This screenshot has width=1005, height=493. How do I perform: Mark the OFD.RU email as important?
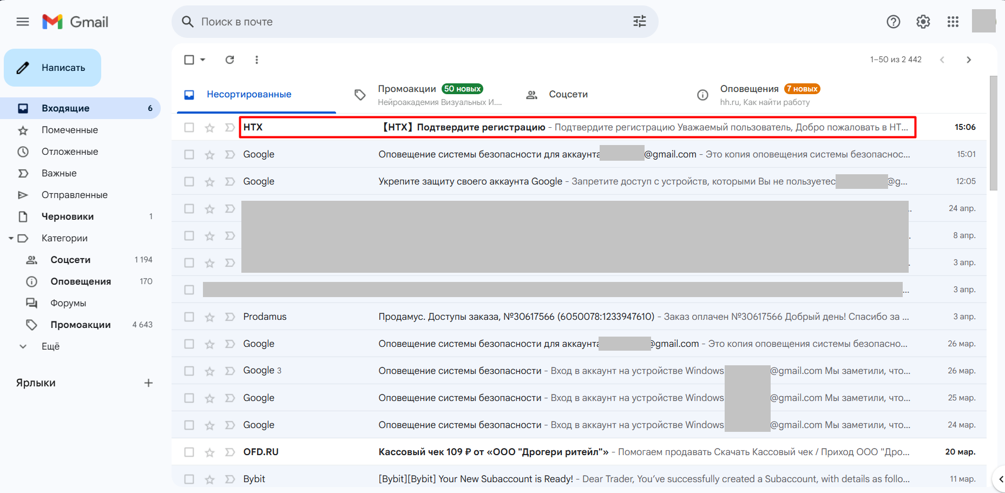[x=230, y=452]
